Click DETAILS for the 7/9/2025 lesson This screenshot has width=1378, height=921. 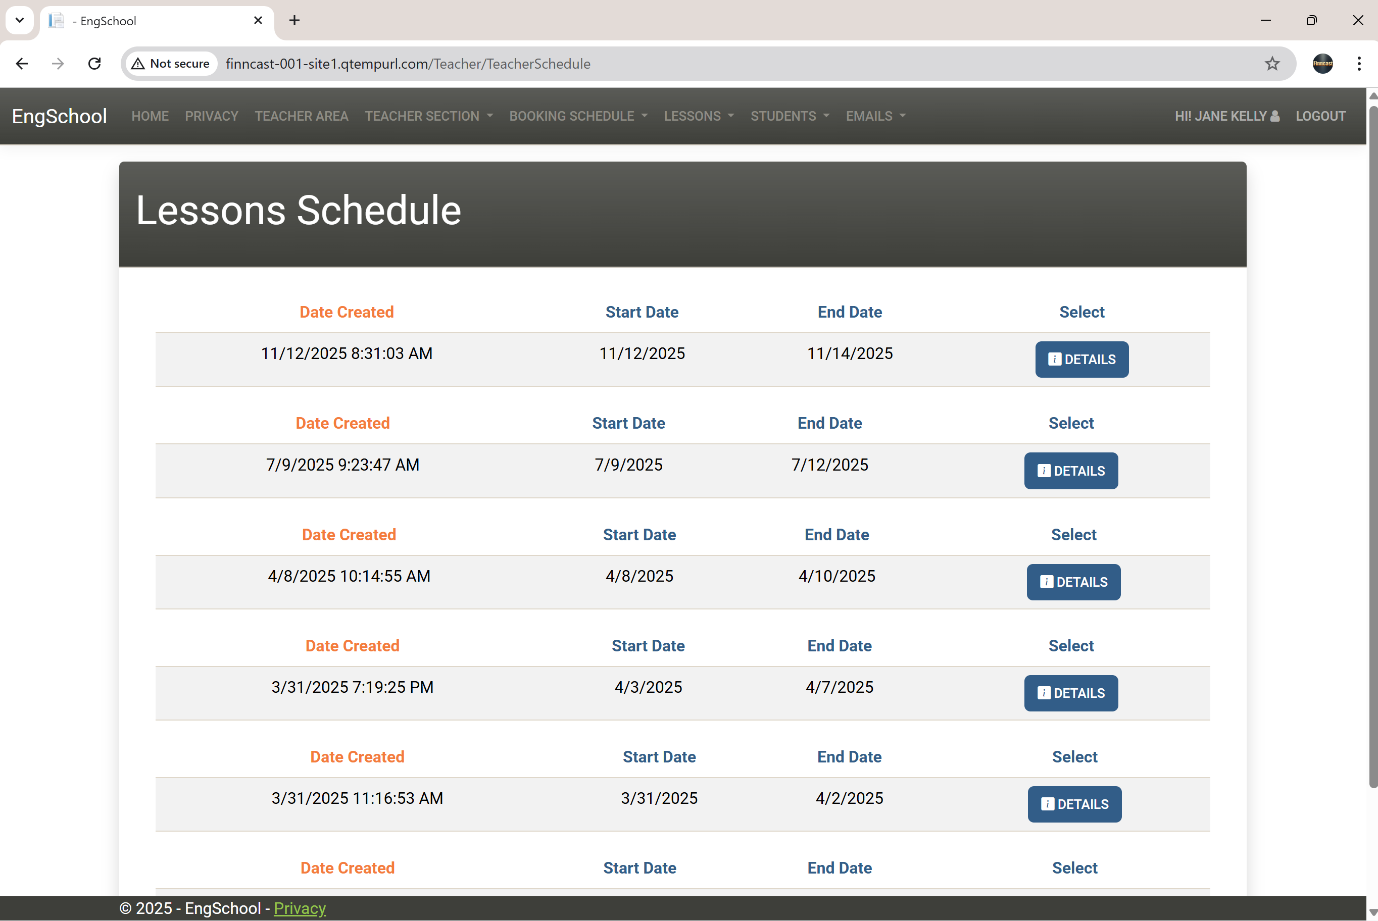[x=1071, y=471]
